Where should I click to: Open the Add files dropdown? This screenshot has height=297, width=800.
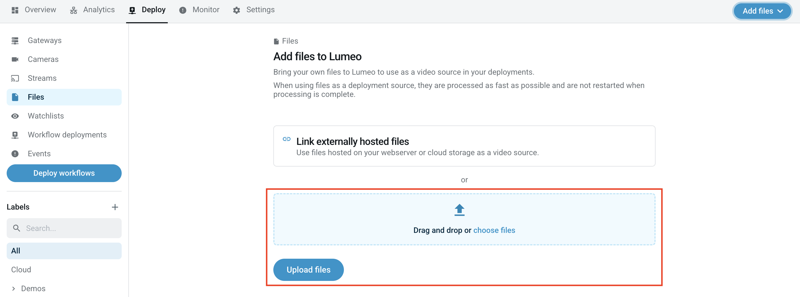(762, 11)
